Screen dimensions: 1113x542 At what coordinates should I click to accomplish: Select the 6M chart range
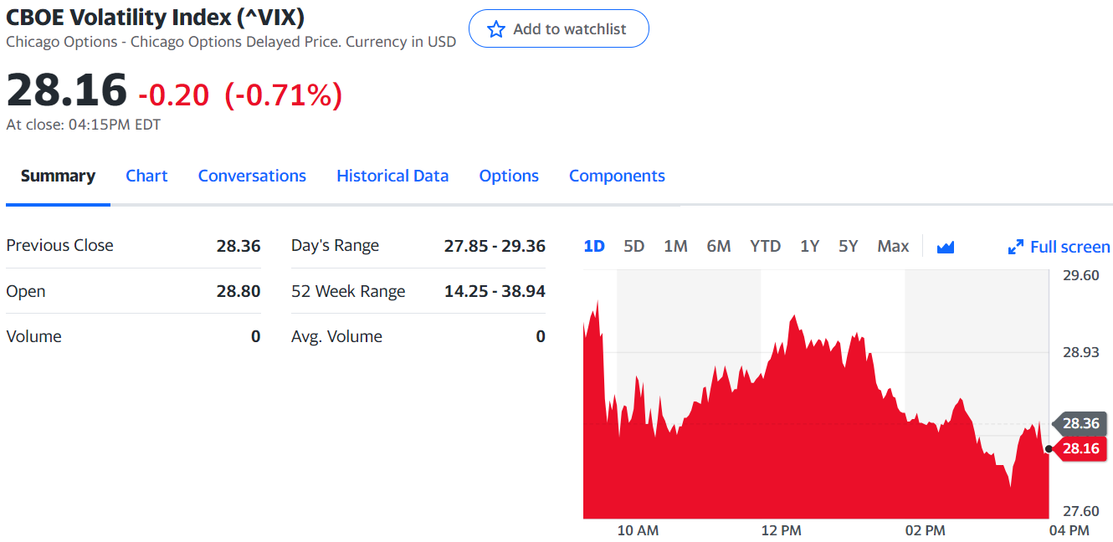(719, 246)
